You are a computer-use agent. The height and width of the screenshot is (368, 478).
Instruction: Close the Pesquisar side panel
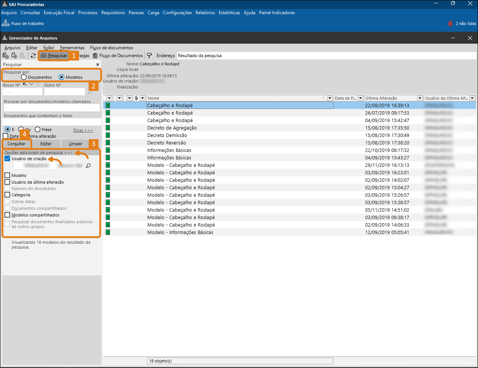(98, 65)
